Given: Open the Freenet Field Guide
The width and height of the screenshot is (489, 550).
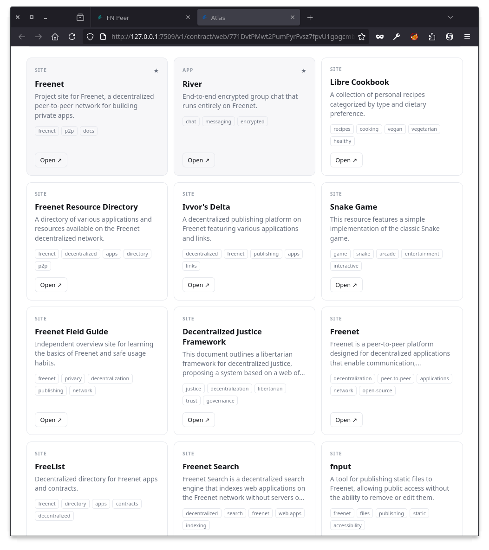Looking at the screenshot, I should click(x=51, y=420).
